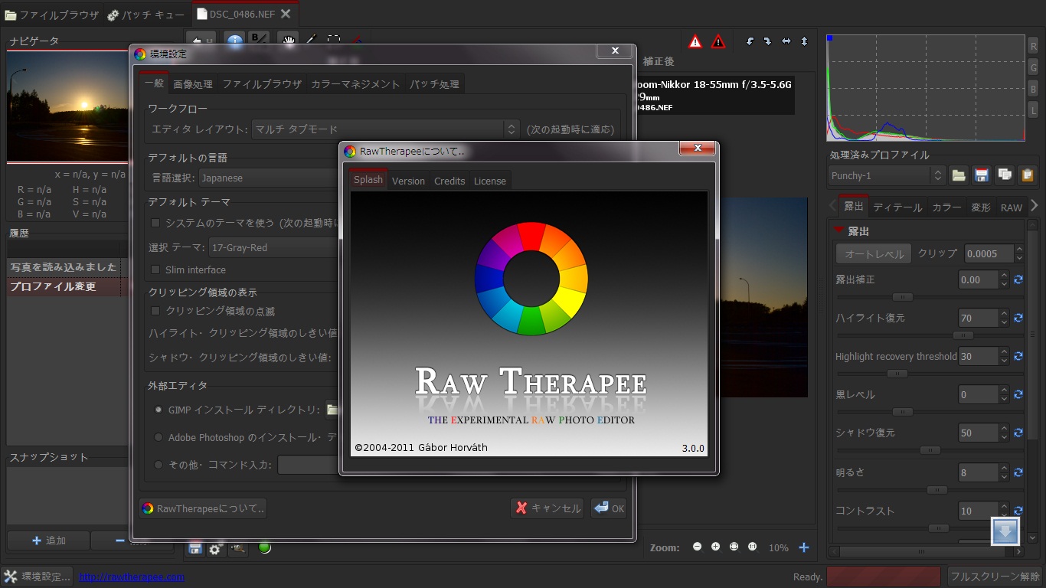Zoom in with the small plus icon
The width and height of the screenshot is (1046, 588).
(x=715, y=547)
